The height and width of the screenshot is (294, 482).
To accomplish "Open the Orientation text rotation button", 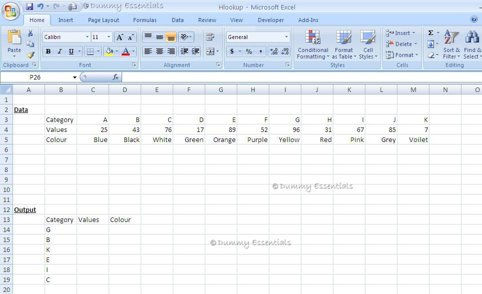I will [186, 37].
